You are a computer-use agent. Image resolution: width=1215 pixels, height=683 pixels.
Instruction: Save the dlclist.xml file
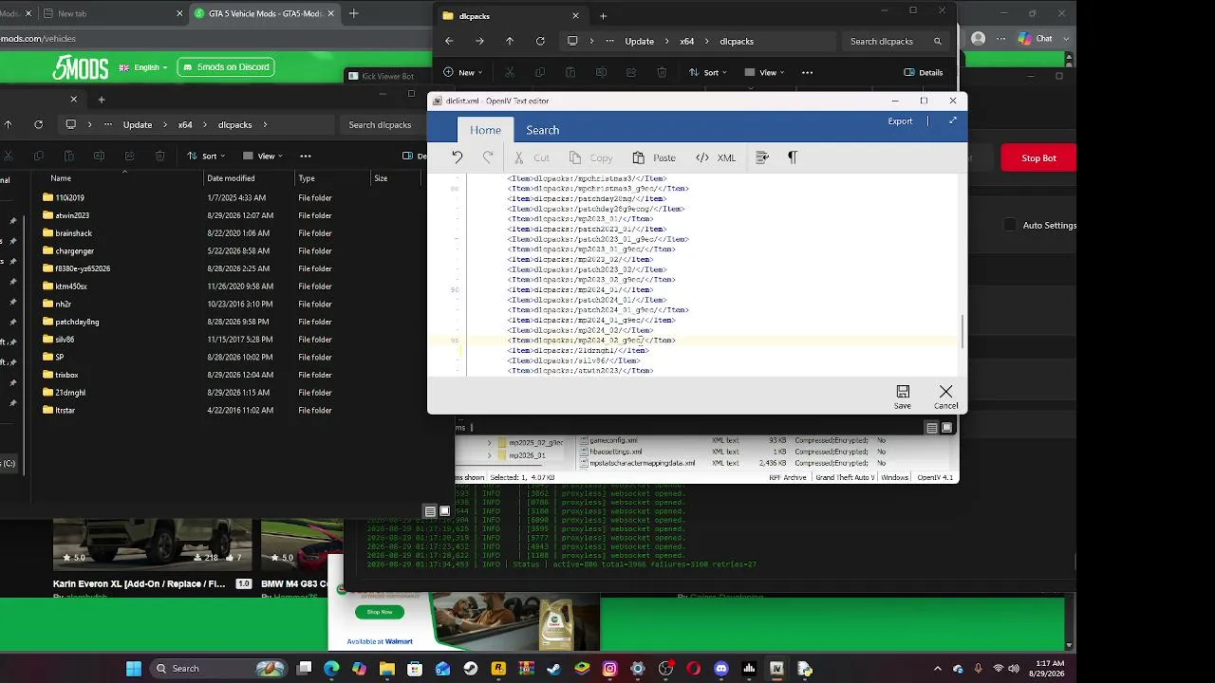903,397
